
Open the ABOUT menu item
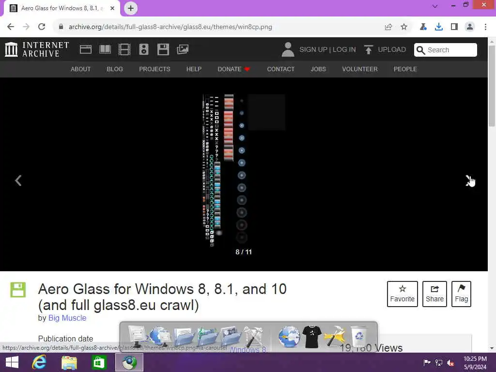click(x=81, y=69)
